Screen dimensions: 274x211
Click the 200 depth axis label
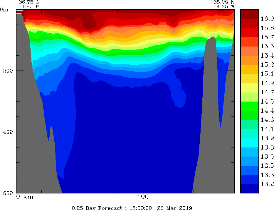pyautogui.click(x=8, y=71)
